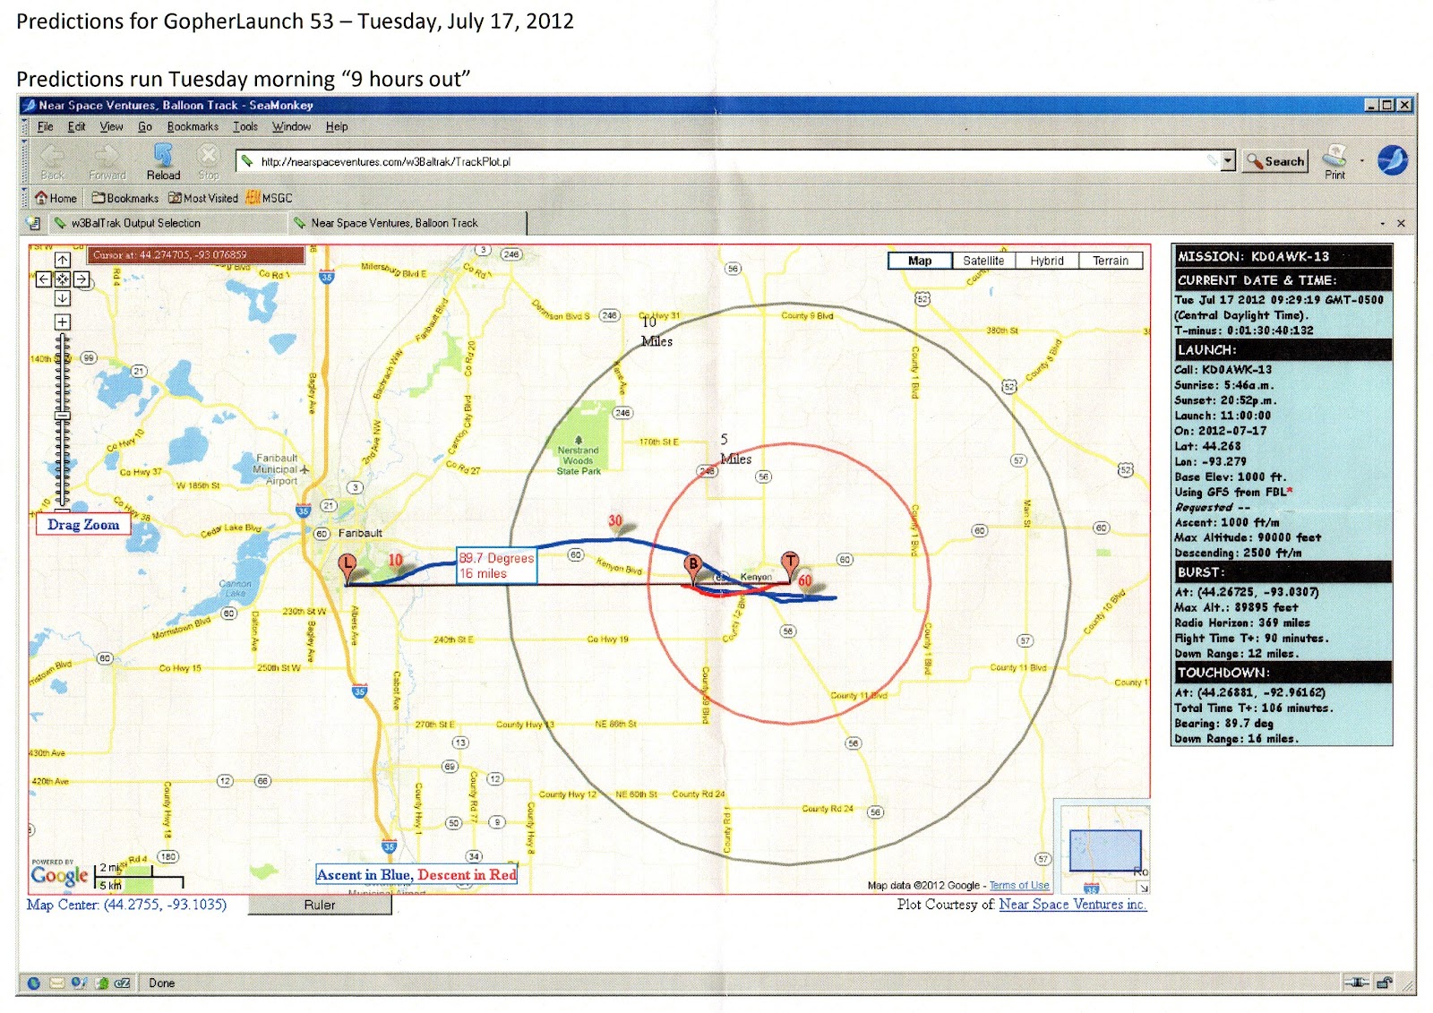The width and height of the screenshot is (1433, 1013).
Task: Click the Search button beside address bar
Action: coord(1274,161)
